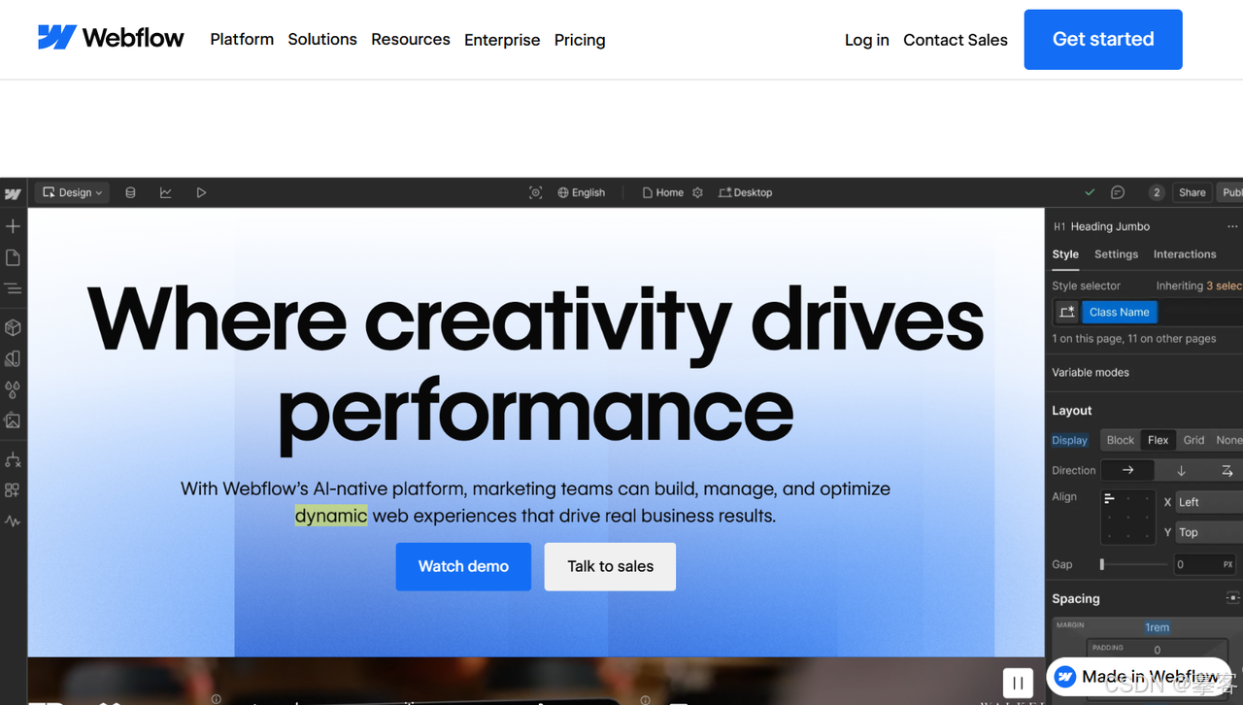Screen dimensions: 1243x705
Task: Open the comments speech bubble icon
Action: pos(1118,192)
